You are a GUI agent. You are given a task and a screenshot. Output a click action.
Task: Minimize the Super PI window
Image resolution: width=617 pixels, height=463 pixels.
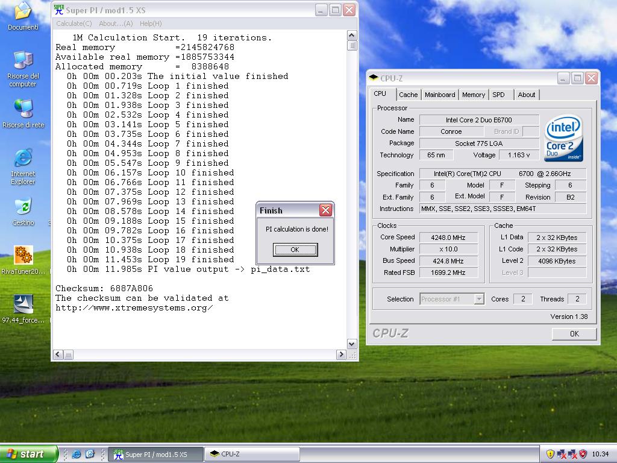click(x=321, y=10)
